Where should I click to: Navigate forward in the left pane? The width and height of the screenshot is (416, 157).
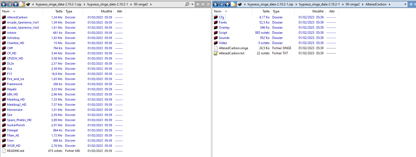(10, 4)
